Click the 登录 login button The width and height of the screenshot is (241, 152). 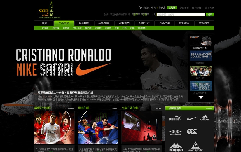pyautogui.click(x=136, y=14)
